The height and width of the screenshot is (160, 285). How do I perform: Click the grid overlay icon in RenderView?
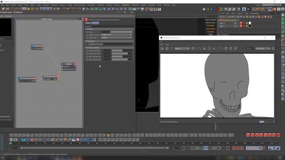(x=209, y=48)
